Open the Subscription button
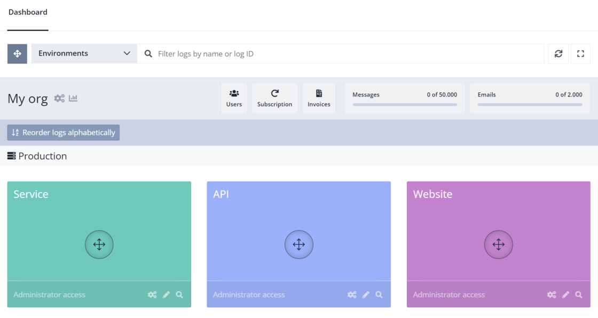This screenshot has width=598, height=318. pos(274,98)
